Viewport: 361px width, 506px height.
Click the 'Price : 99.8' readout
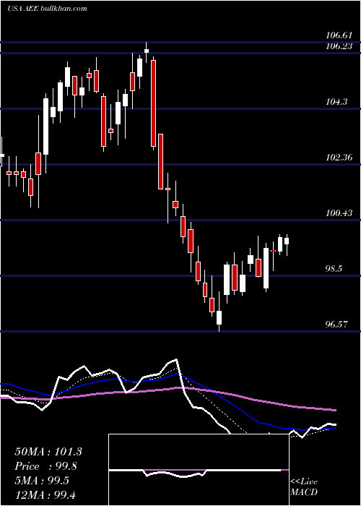coord(46,466)
